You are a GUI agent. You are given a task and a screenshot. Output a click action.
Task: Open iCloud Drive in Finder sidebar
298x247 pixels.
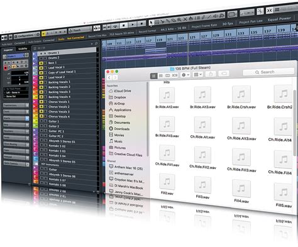click(120, 91)
